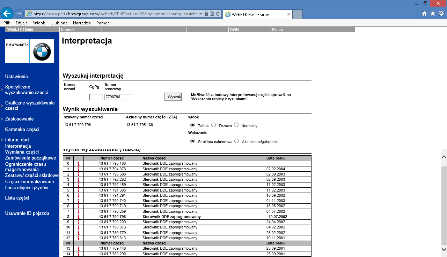The width and height of the screenshot is (447, 257).
Task: Open the Wymiana części sidebar link
Action: pyautogui.click(x=22, y=152)
